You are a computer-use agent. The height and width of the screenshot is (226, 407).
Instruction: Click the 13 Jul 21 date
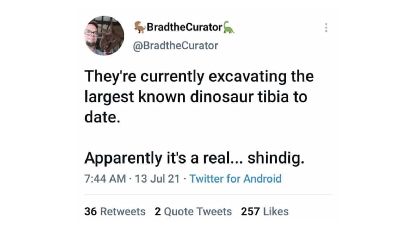[157, 179]
